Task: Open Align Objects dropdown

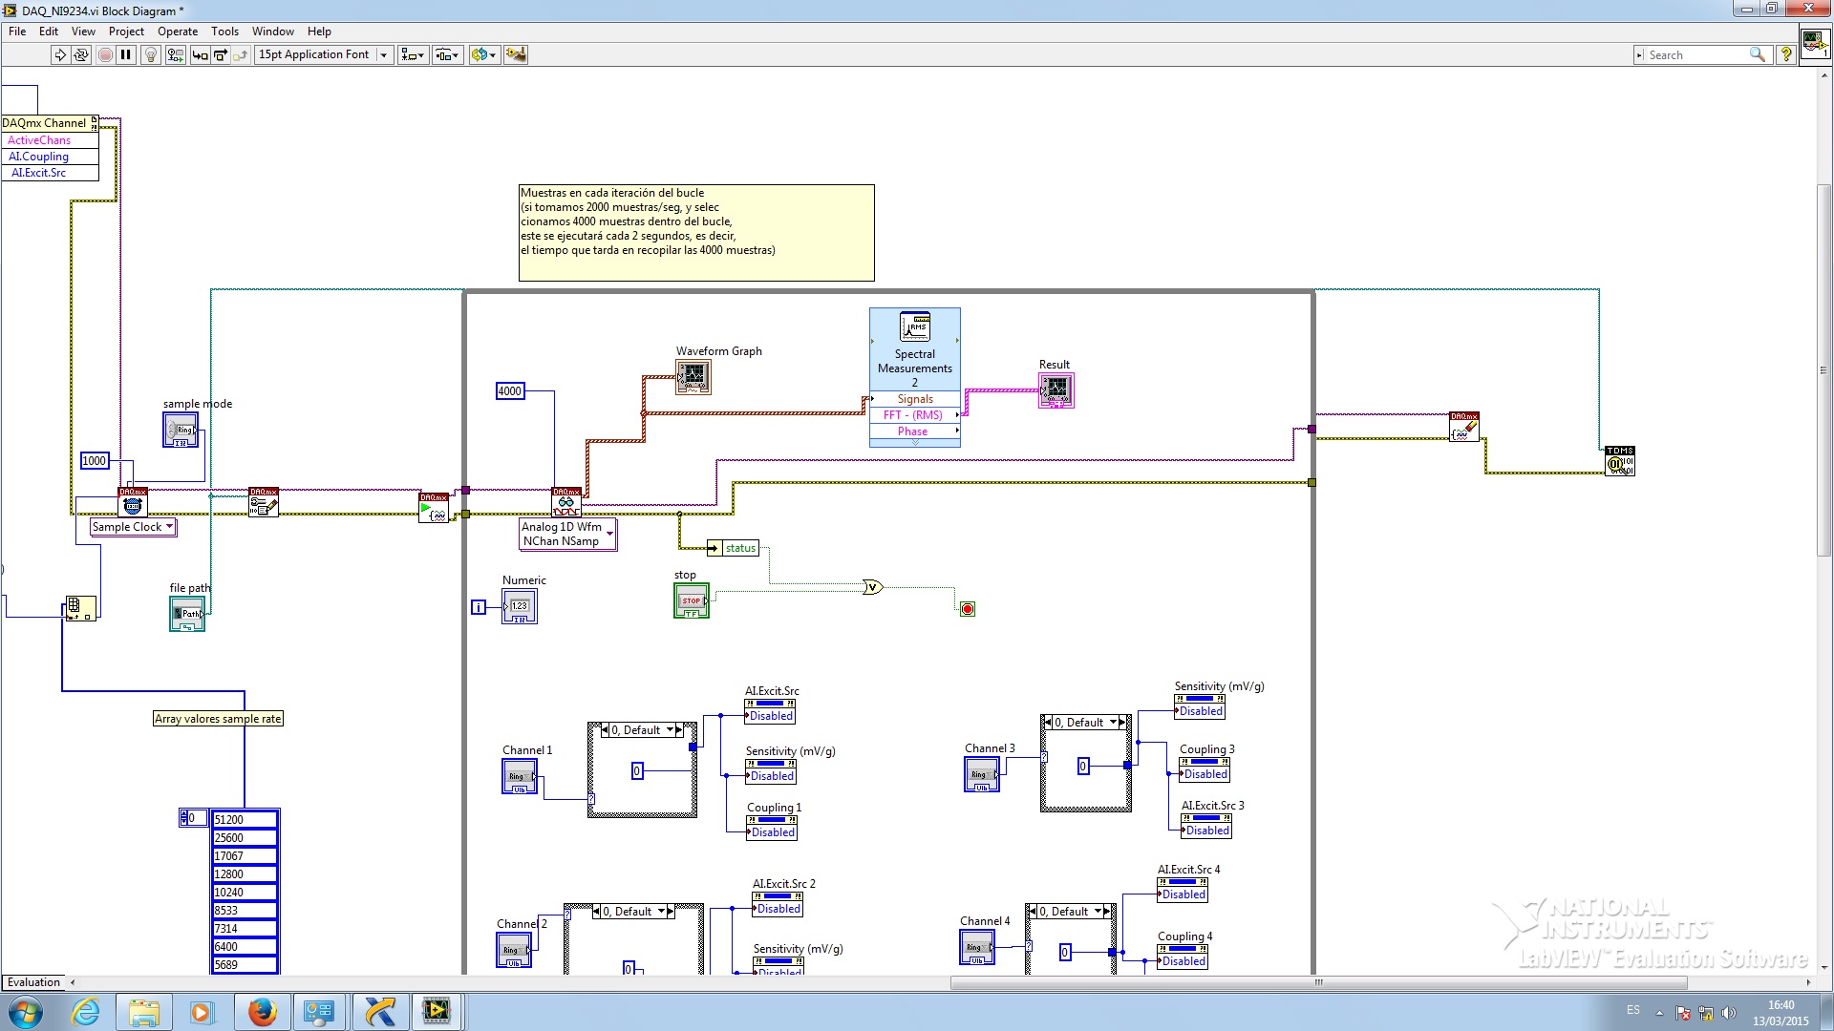Action: [x=414, y=55]
